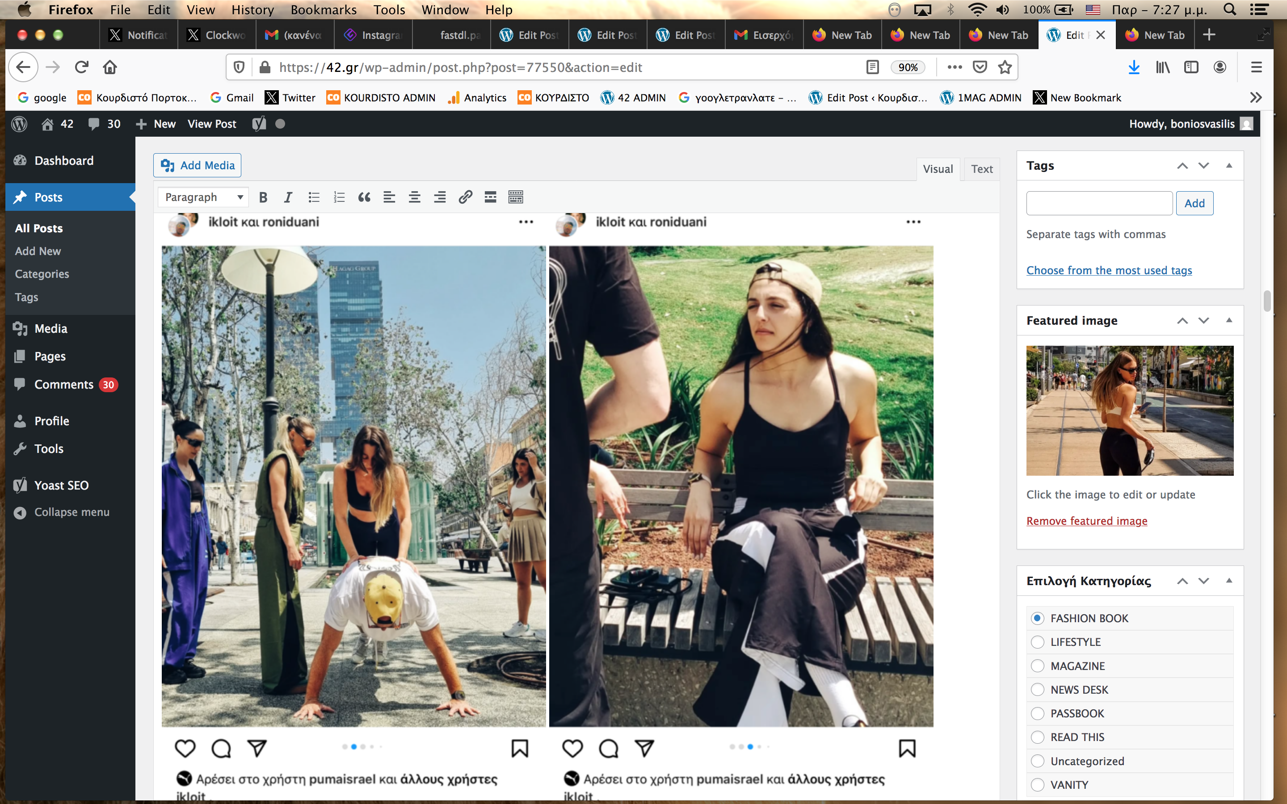Select the MAGAZINE category radio button
Screen dimensions: 1287x804
click(x=1037, y=666)
